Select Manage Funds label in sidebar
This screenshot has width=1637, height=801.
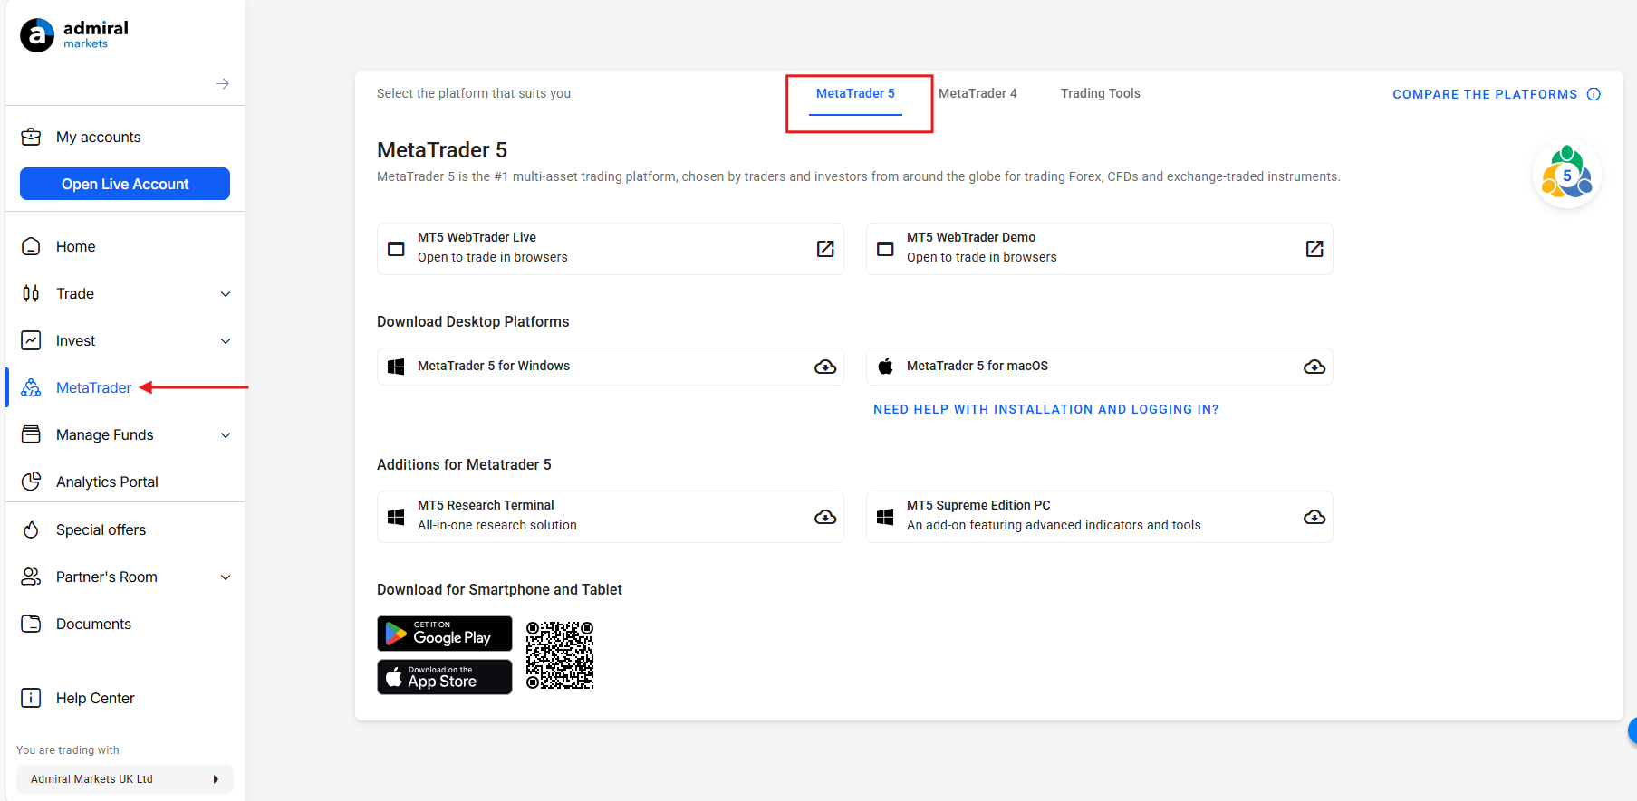point(105,434)
